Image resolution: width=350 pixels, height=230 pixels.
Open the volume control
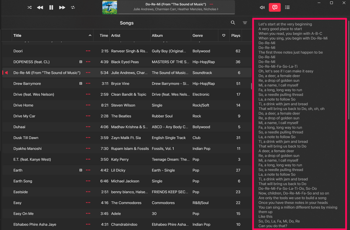coord(262,7)
